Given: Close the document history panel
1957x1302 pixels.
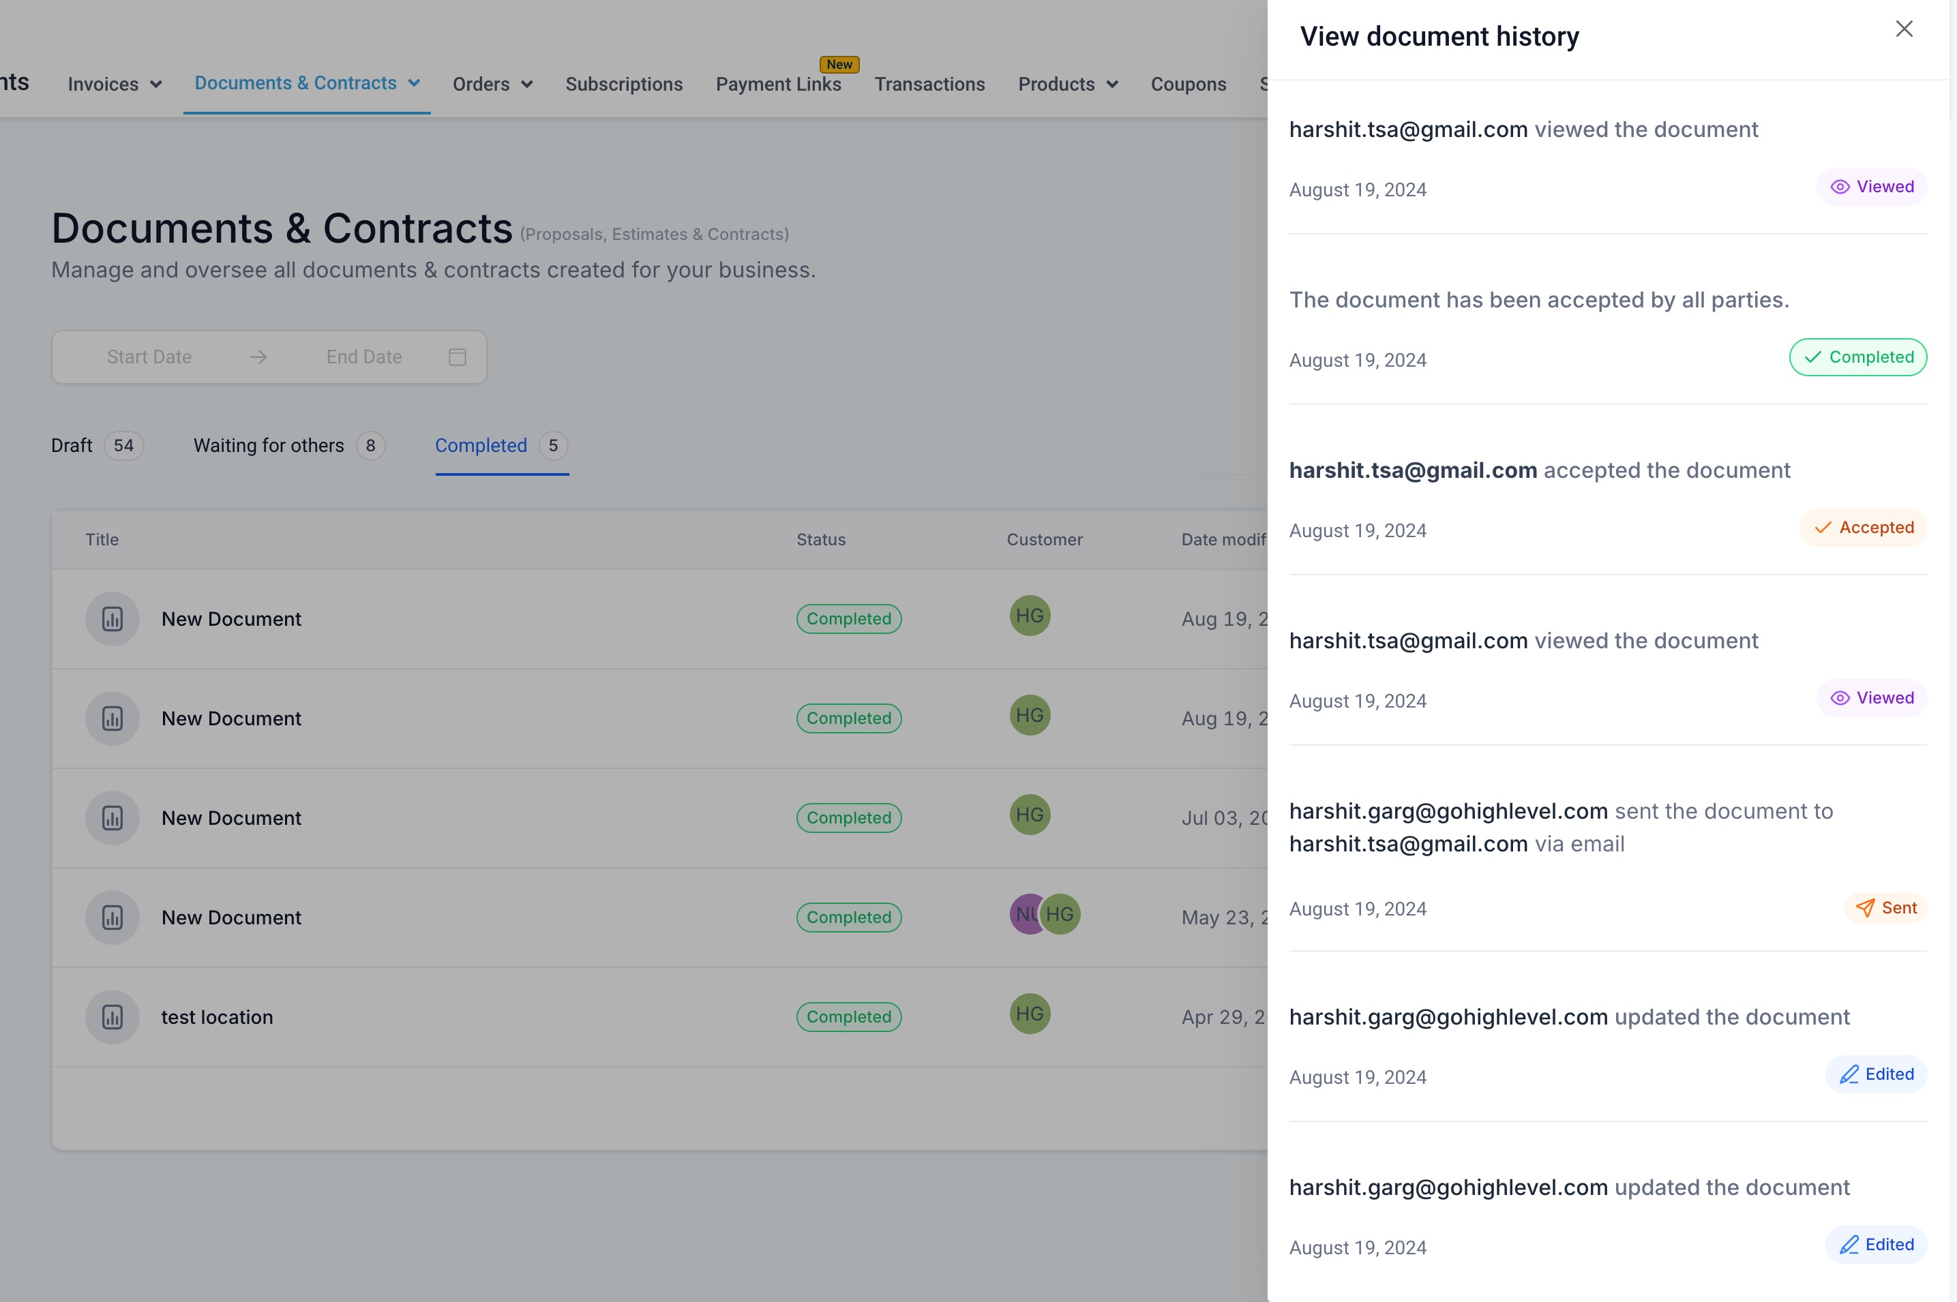Looking at the screenshot, I should 1904,29.
